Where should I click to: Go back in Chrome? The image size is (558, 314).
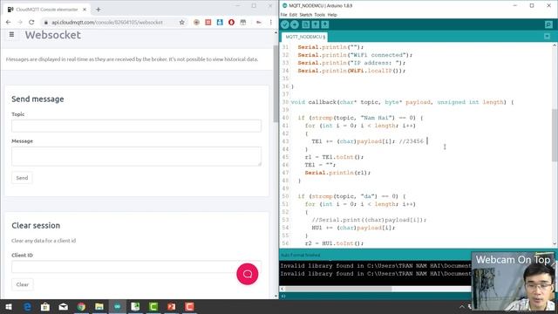click(x=8, y=22)
